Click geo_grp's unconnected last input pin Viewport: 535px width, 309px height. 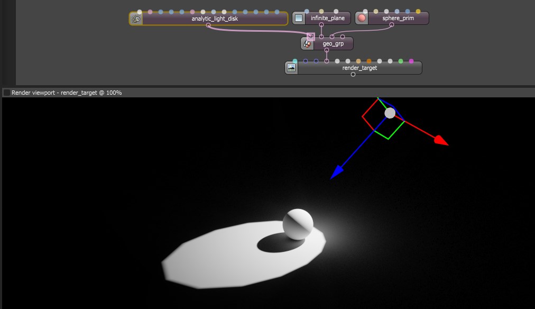coord(343,37)
